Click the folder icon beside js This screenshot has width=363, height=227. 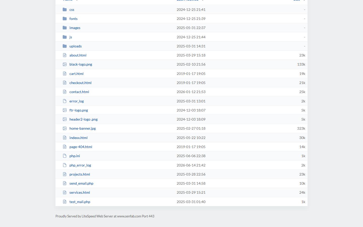[65, 37]
